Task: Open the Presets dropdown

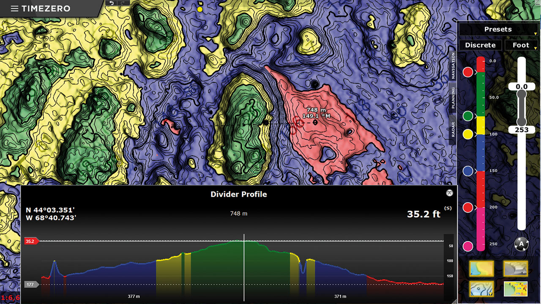Action: click(x=498, y=30)
